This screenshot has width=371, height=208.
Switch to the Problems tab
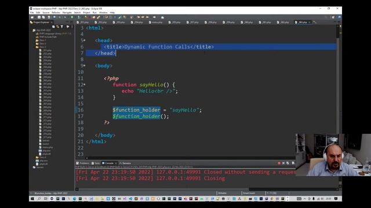click(82, 163)
